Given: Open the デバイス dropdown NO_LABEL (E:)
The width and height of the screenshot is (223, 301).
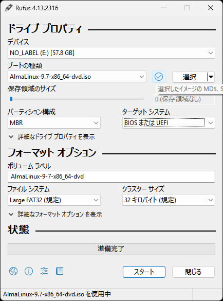Looking at the screenshot, I should 112,53.
